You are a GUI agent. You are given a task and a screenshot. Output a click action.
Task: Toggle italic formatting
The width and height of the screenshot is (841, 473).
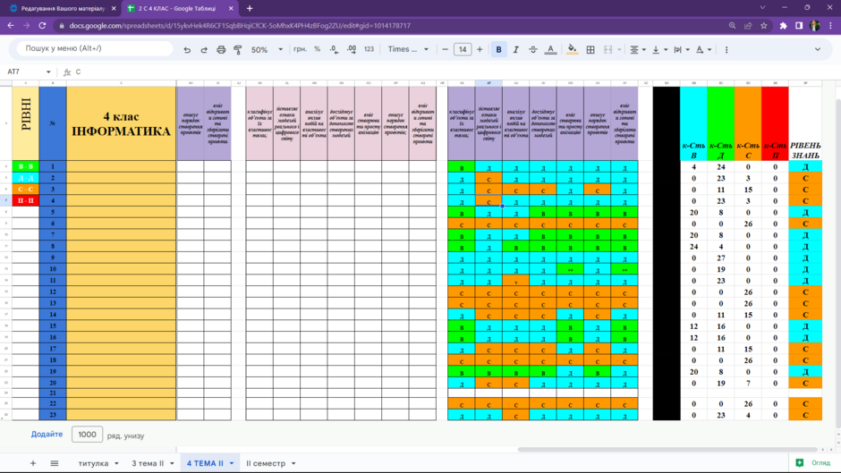tap(516, 49)
